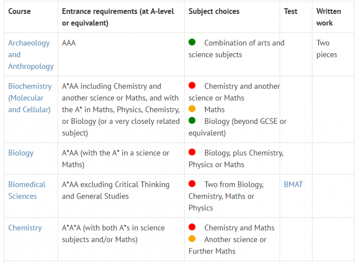Open the Archaeology and Anthropology course link
The width and height of the screenshot is (358, 262).
31,55
